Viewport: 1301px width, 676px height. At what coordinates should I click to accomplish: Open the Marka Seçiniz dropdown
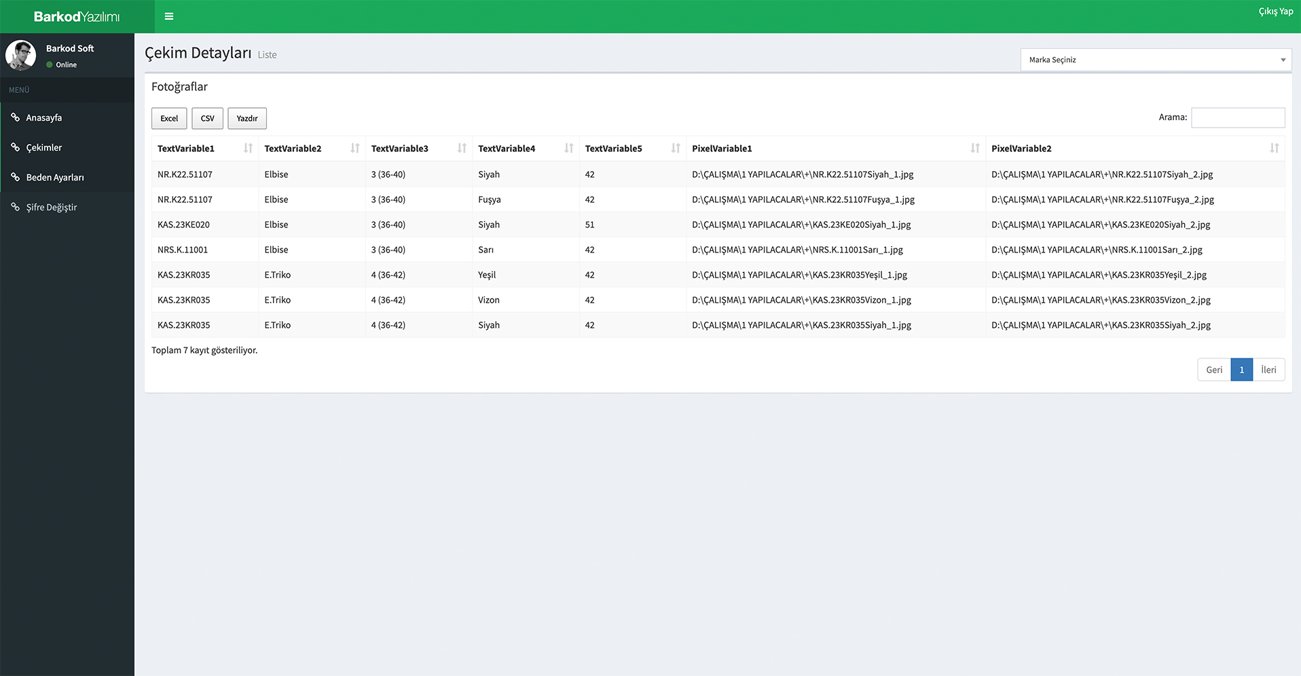[1155, 60]
